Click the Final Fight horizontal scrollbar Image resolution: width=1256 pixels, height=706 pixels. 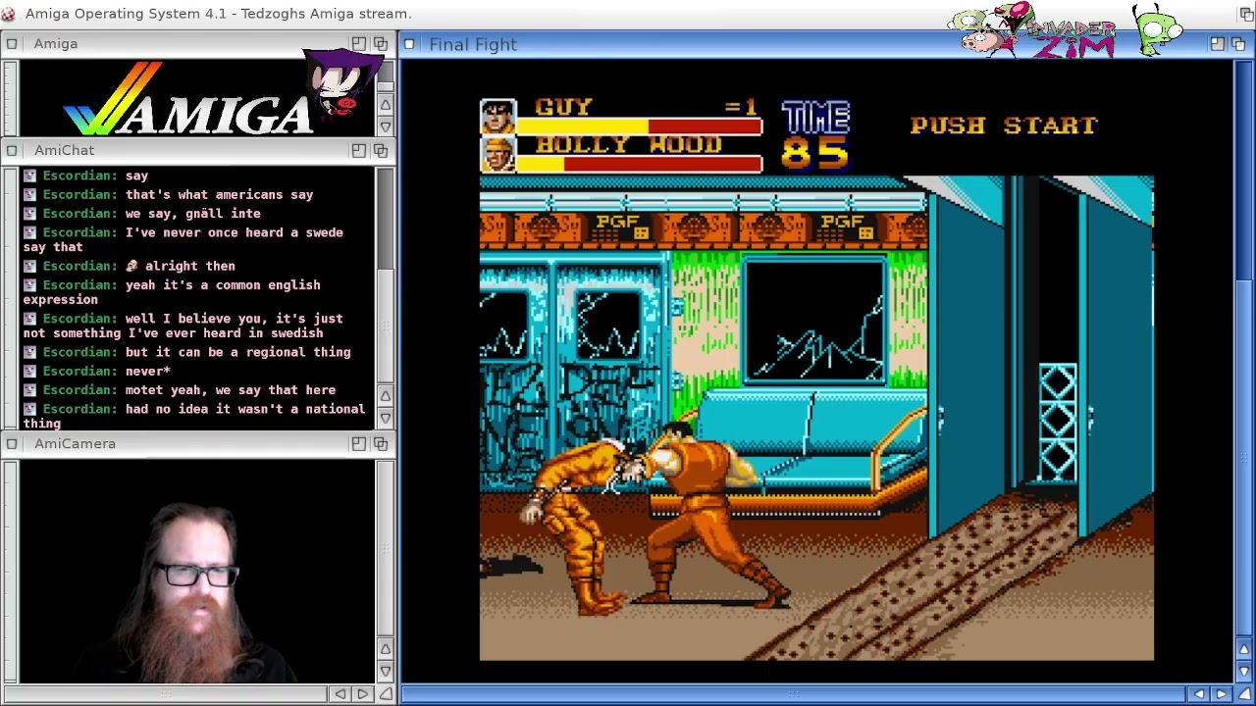pos(794,694)
